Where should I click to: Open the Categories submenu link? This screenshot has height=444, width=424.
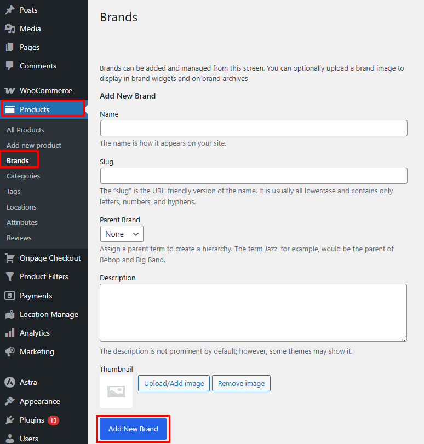(23, 176)
